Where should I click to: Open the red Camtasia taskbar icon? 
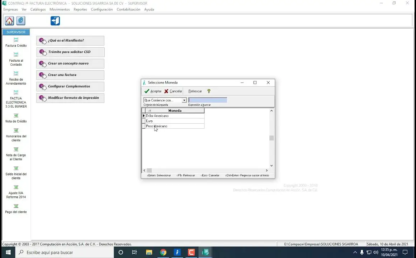click(191, 252)
